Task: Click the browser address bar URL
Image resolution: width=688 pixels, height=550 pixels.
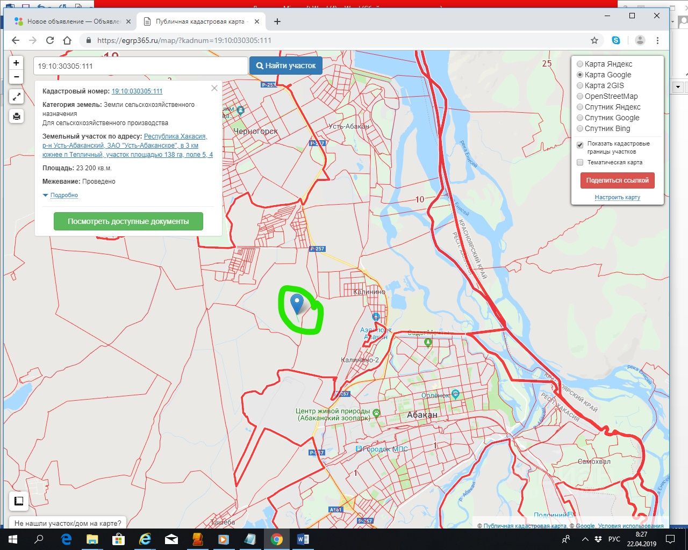Action: click(x=184, y=40)
